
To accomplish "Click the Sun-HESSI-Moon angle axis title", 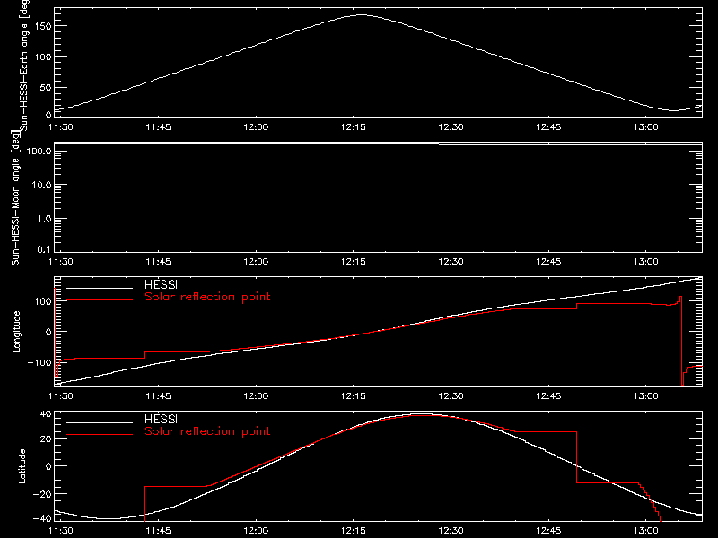I will pos(15,197).
